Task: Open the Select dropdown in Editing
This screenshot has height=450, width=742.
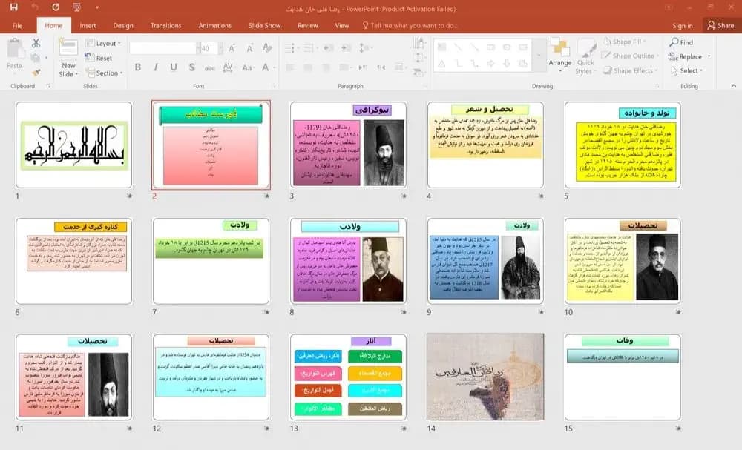Action: (x=686, y=70)
